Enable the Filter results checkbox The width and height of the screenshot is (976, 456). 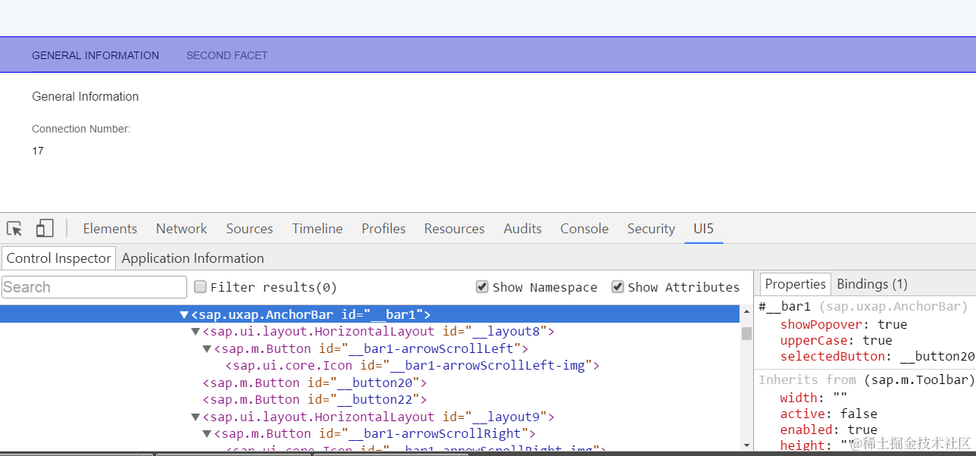(x=200, y=286)
